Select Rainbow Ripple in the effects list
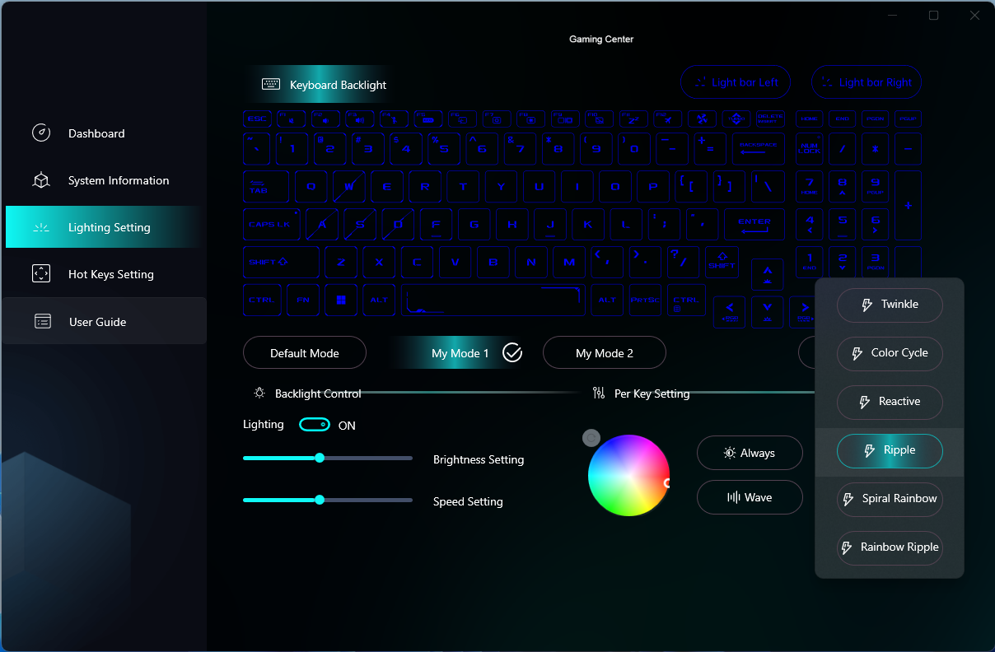 click(x=890, y=547)
